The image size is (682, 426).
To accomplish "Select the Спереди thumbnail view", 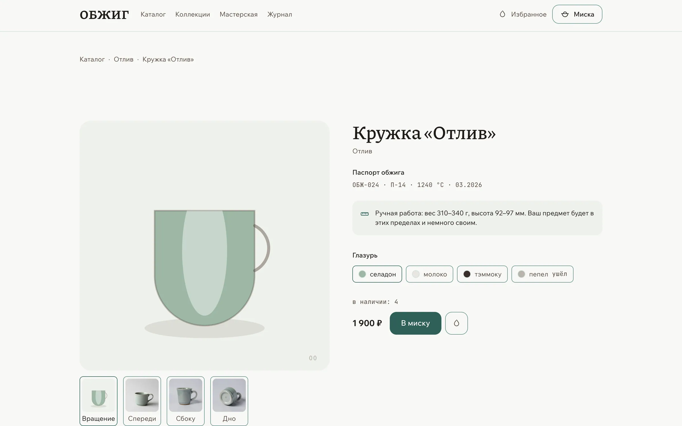I will [x=142, y=401].
